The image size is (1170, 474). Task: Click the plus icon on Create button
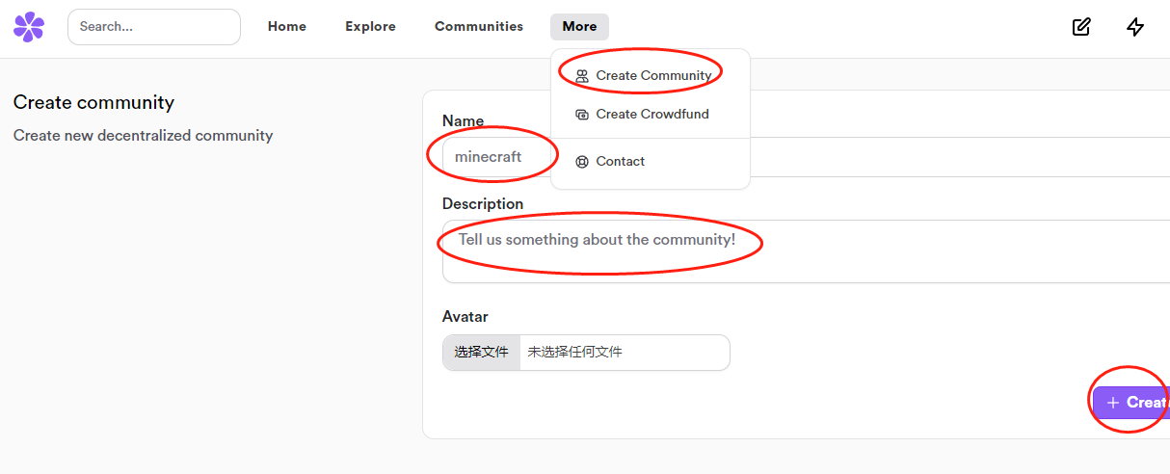(1113, 403)
